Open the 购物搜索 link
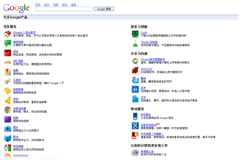This screenshot has width=242, height=160. click(18, 89)
